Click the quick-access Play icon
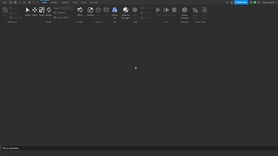 tap(25, 3)
